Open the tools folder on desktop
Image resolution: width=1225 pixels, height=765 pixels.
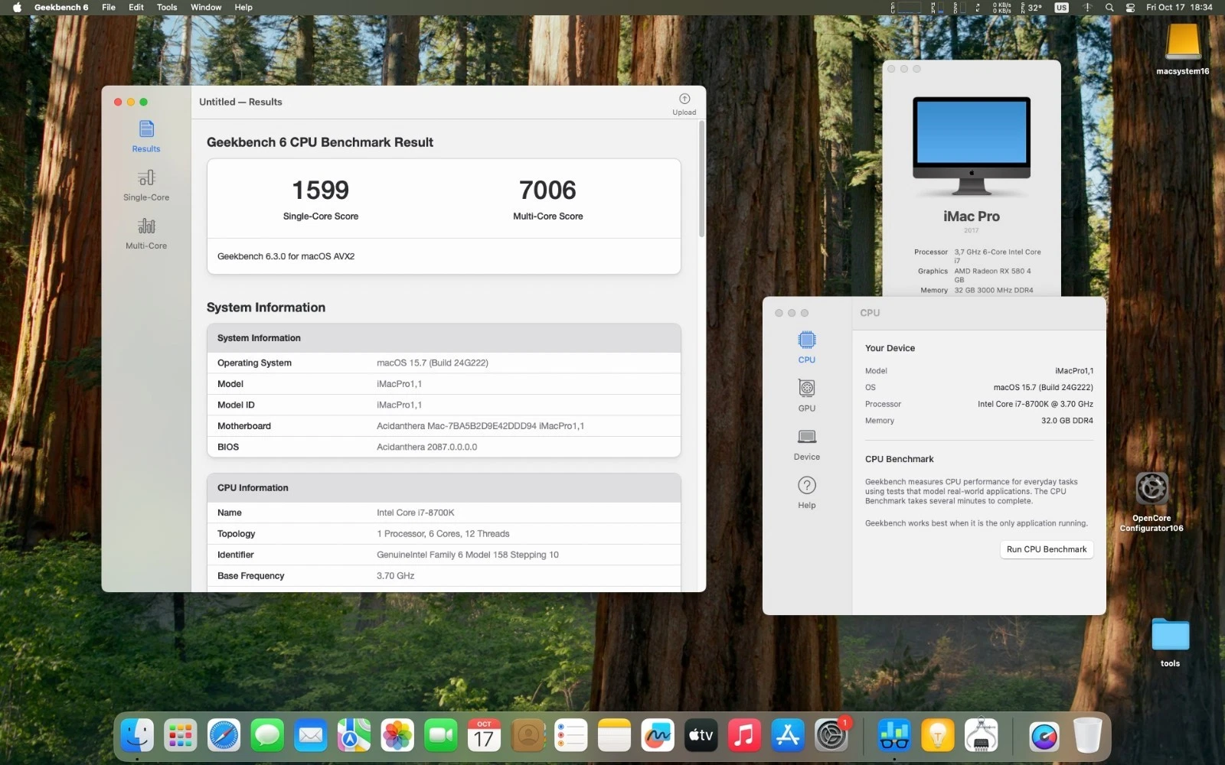[x=1171, y=643]
